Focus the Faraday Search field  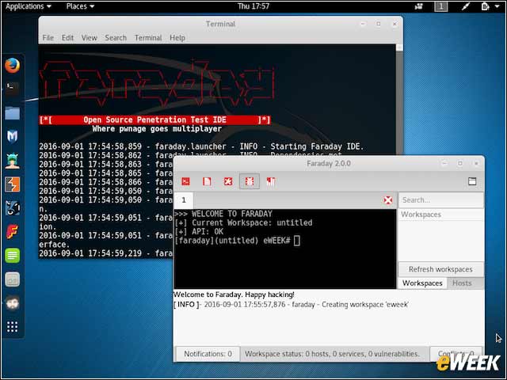(x=441, y=200)
